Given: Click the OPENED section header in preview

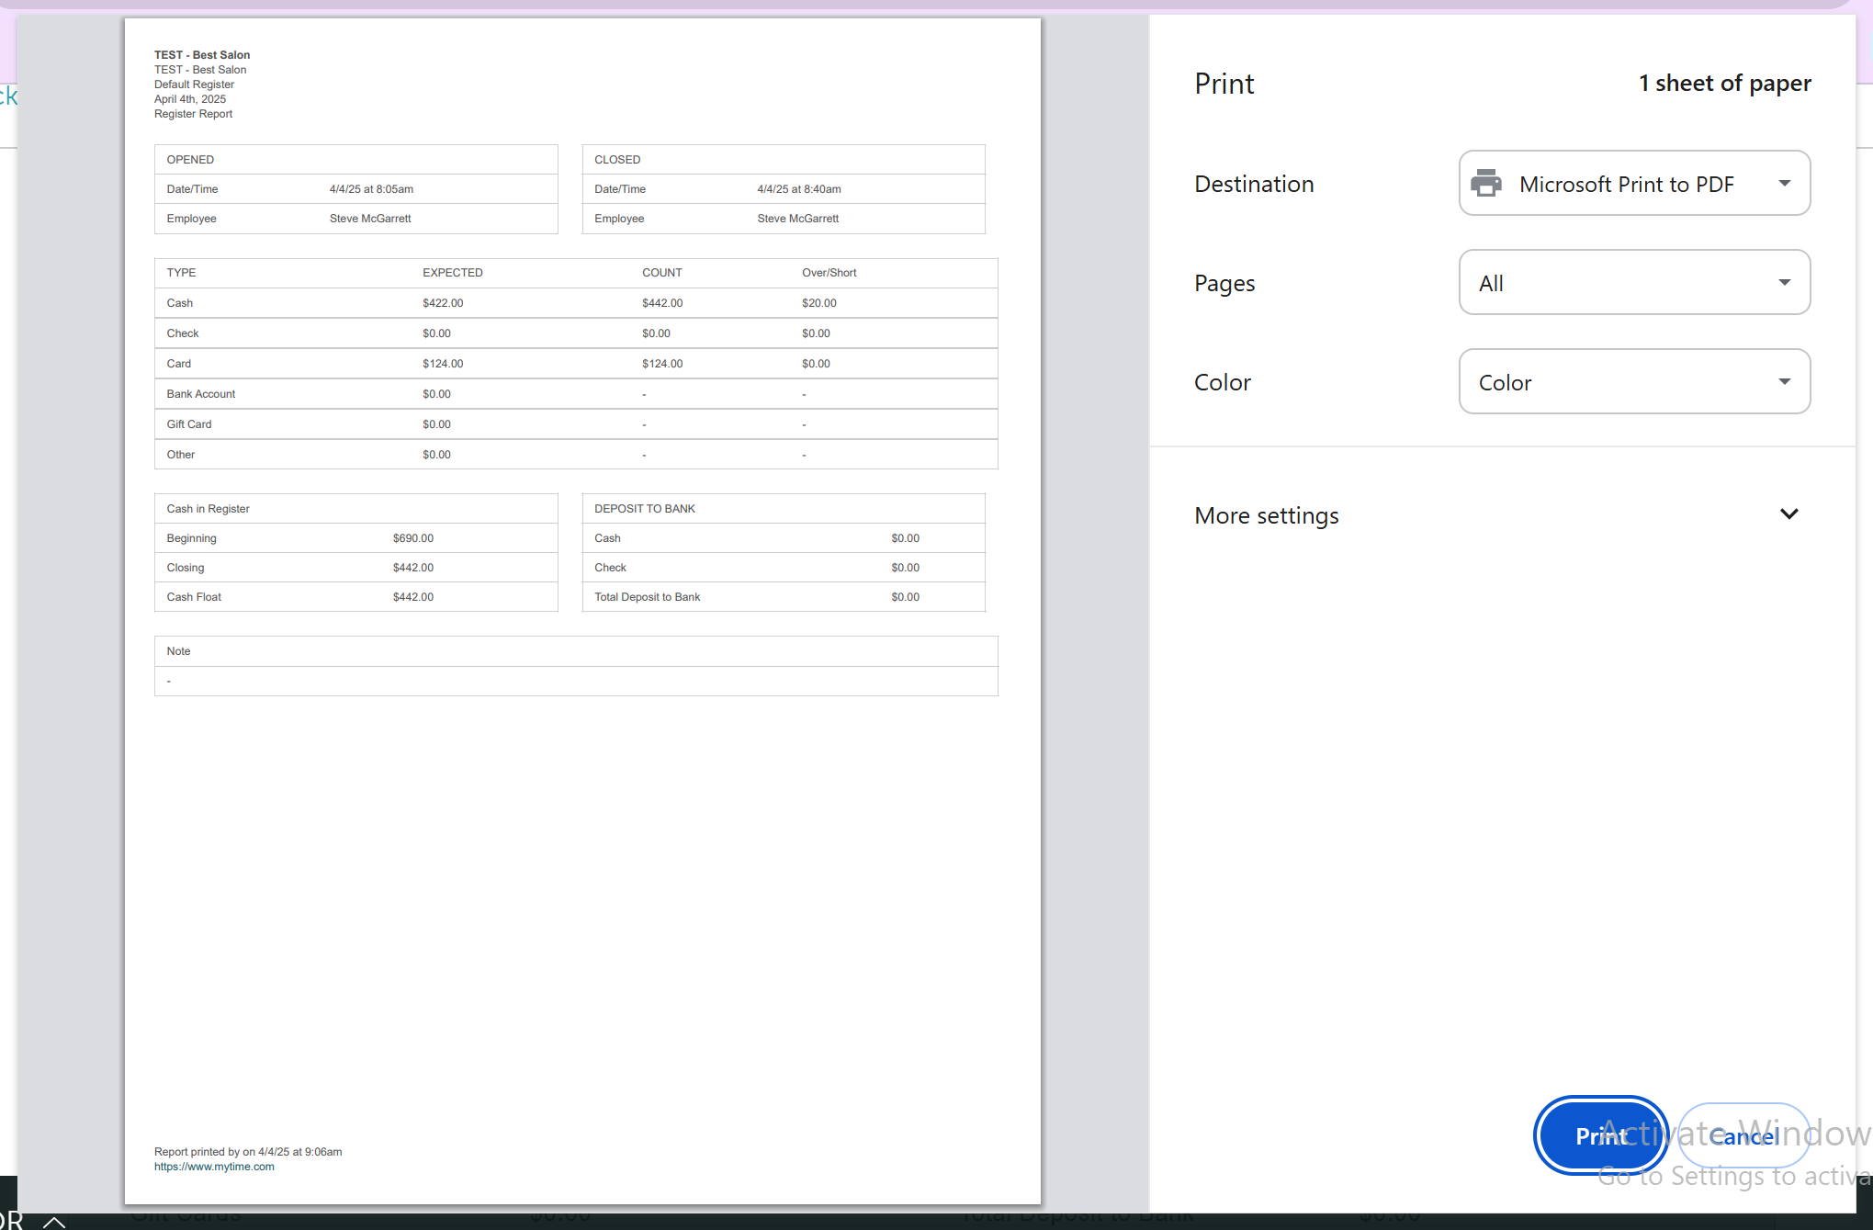Looking at the screenshot, I should click(x=190, y=160).
